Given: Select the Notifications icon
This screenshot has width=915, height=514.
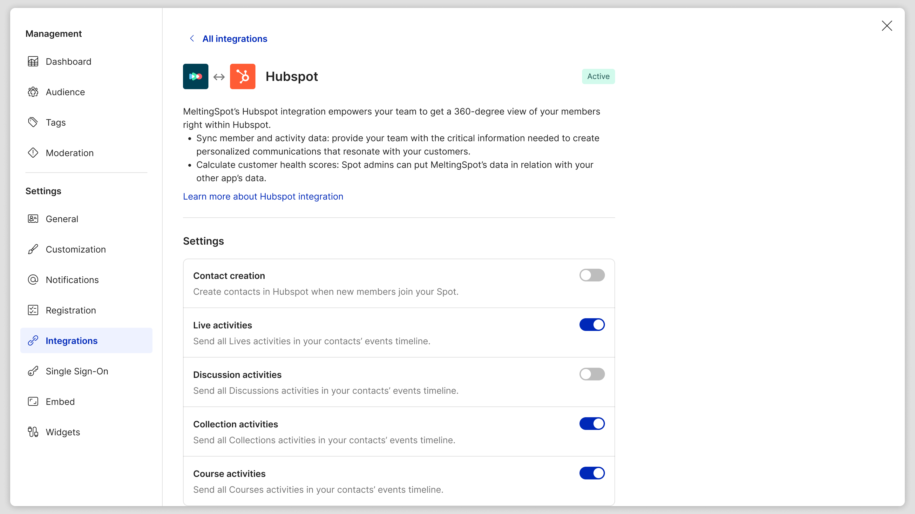Looking at the screenshot, I should [33, 280].
